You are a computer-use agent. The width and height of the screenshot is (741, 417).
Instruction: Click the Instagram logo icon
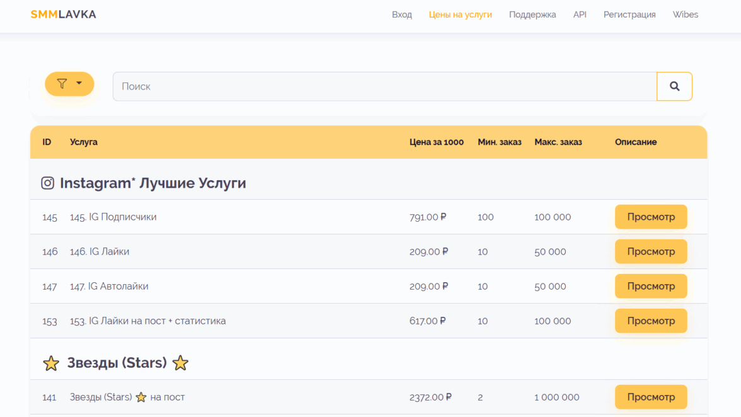click(x=47, y=183)
